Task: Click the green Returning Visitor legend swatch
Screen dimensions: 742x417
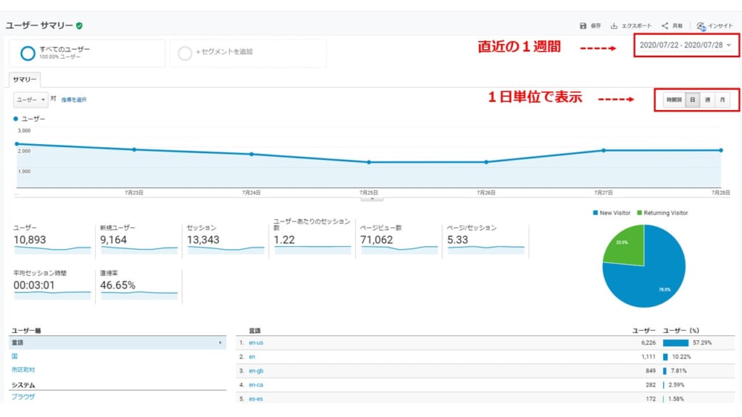Action: click(x=639, y=213)
